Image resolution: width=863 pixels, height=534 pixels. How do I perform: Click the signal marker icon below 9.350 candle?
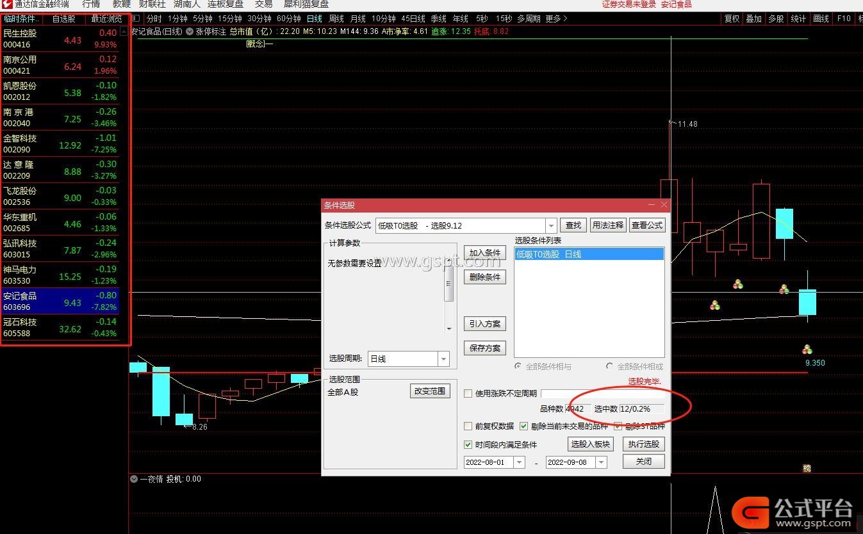pyautogui.click(x=807, y=350)
